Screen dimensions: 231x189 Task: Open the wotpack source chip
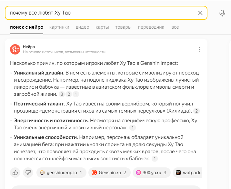click(187, 173)
